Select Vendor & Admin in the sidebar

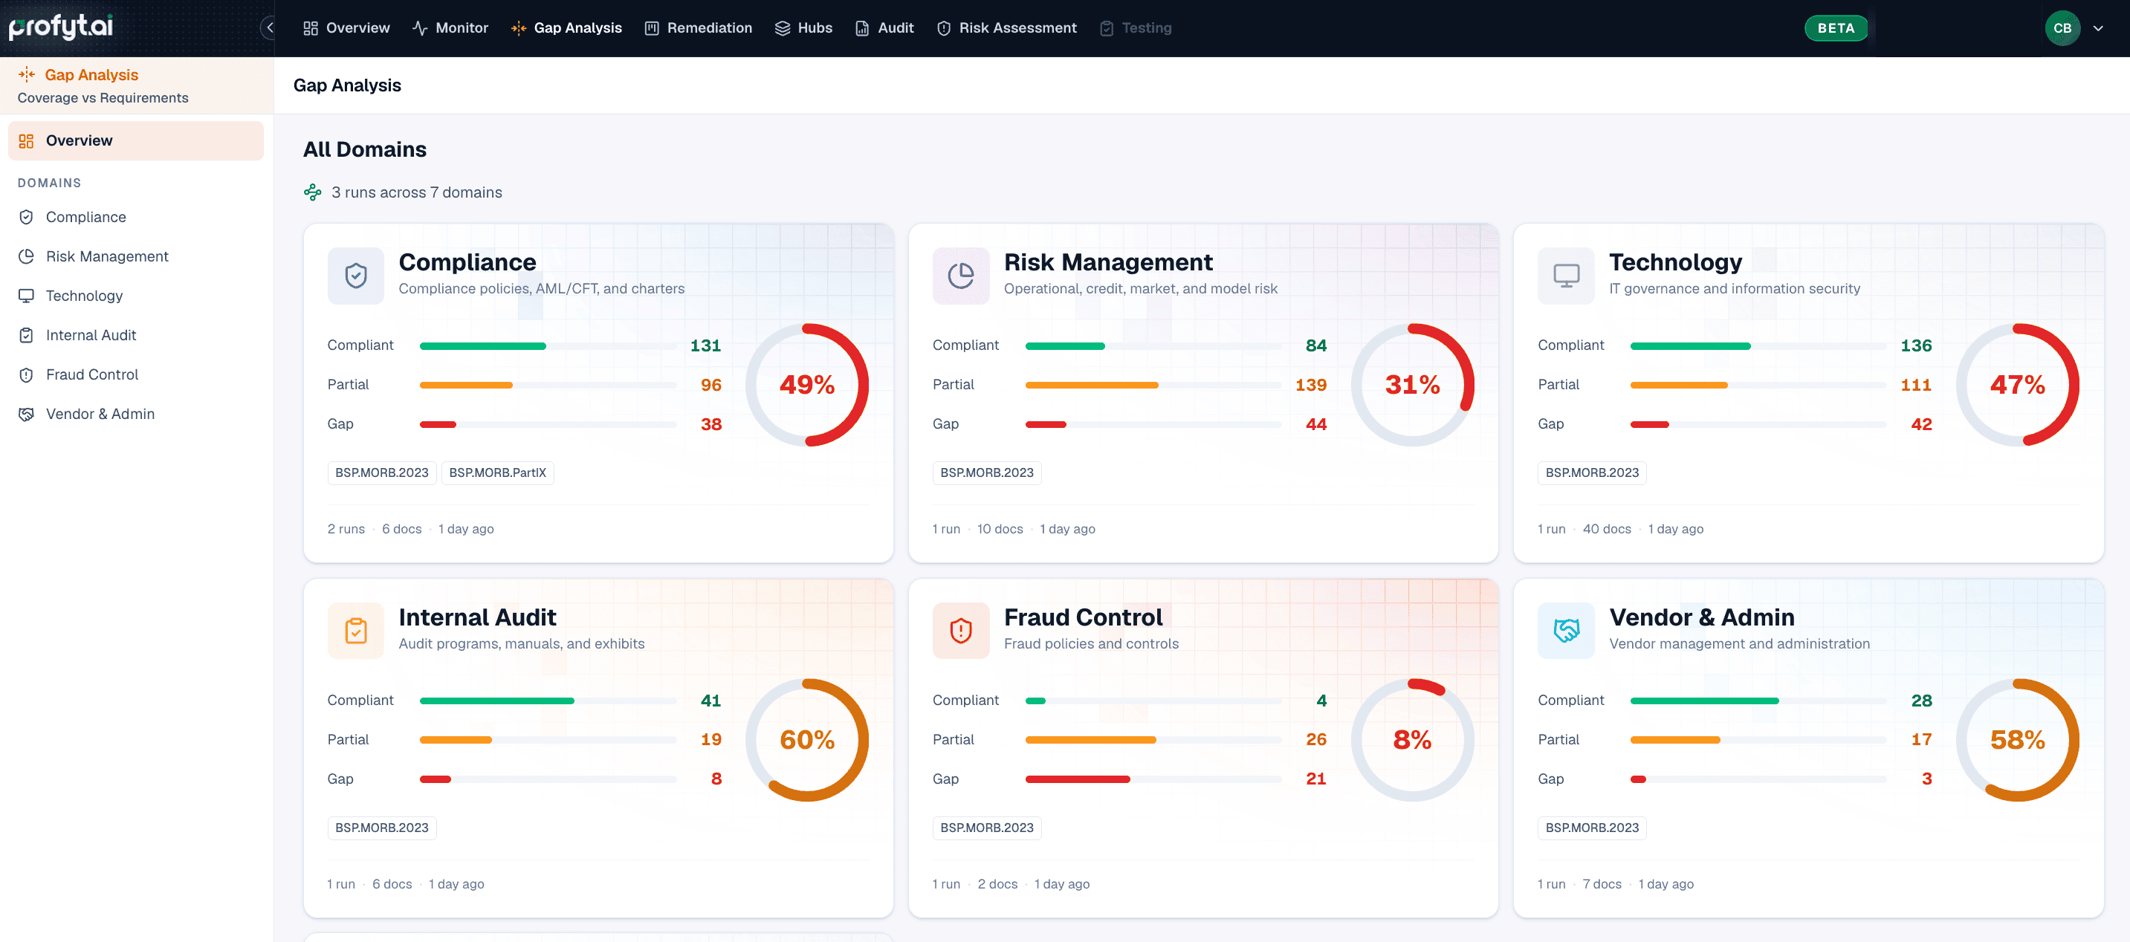(x=135, y=414)
